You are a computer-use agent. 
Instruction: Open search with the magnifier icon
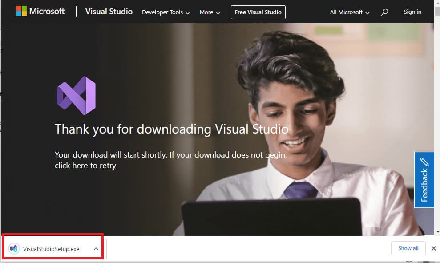click(384, 12)
